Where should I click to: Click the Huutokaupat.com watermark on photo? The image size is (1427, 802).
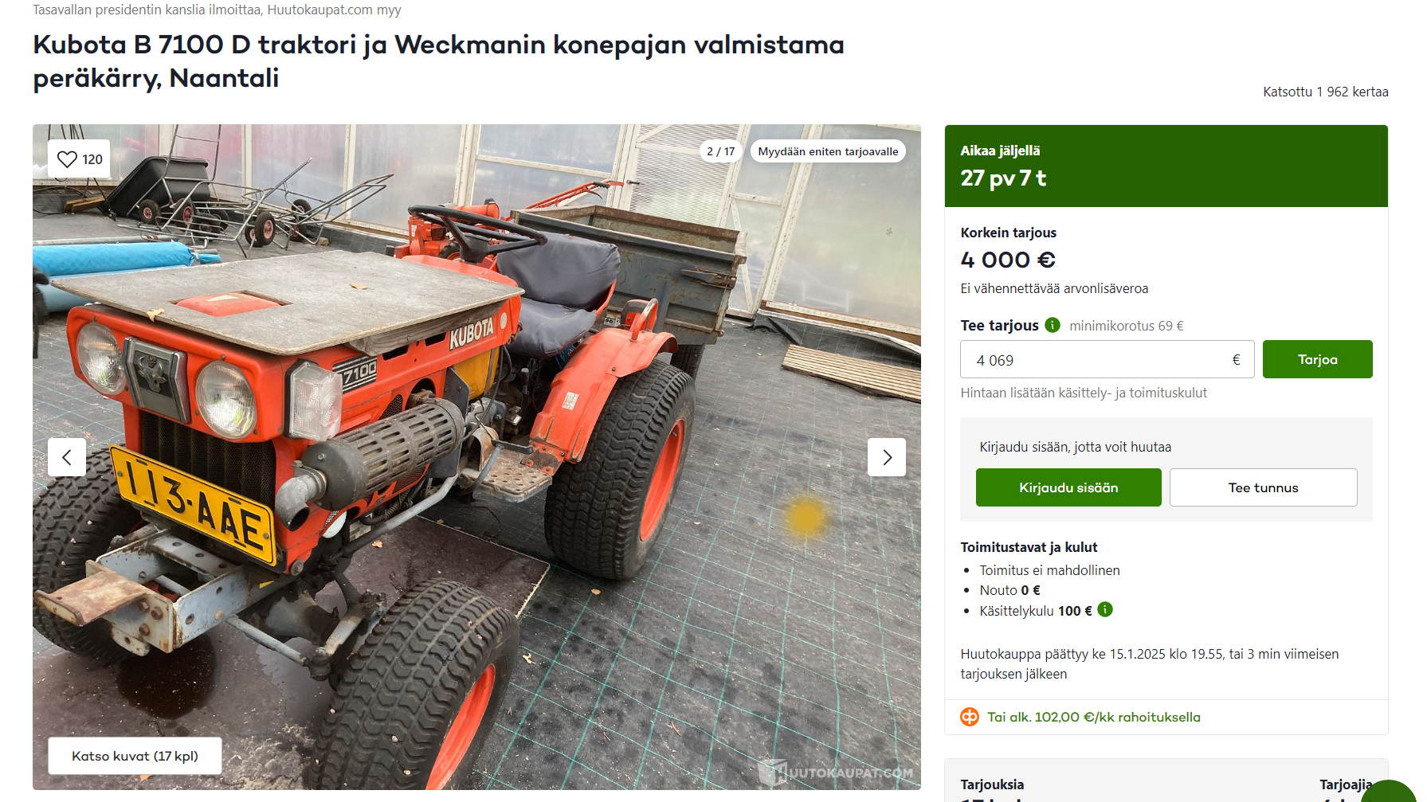coord(836,772)
